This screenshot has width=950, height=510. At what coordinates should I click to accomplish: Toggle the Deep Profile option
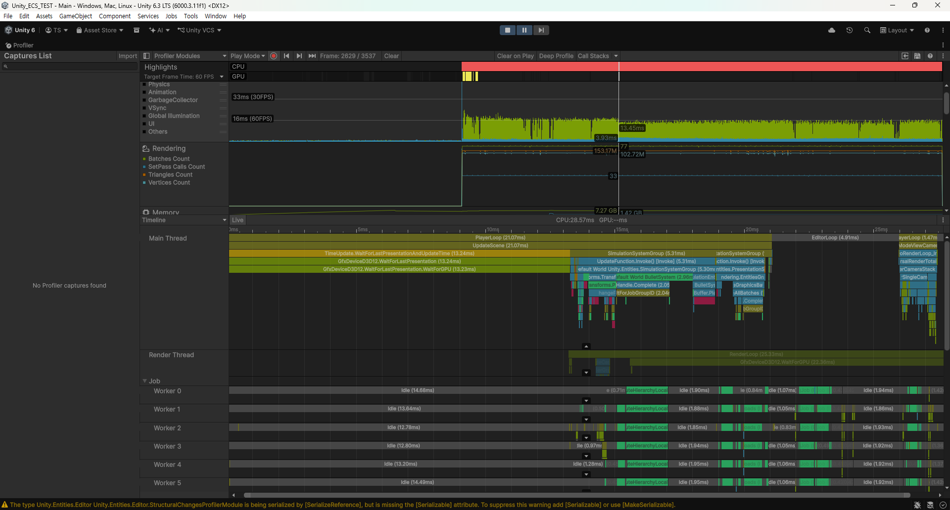556,56
